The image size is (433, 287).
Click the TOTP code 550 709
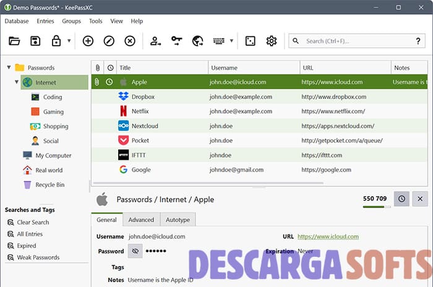[x=375, y=199]
